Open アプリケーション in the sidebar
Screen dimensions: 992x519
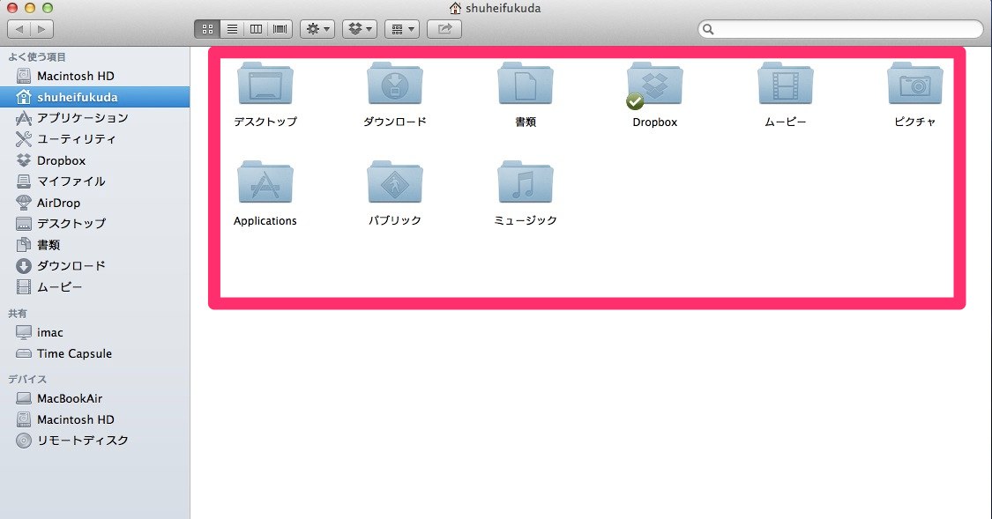point(95,118)
